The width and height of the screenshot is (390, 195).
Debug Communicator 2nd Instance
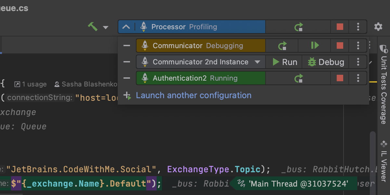[x=326, y=62]
